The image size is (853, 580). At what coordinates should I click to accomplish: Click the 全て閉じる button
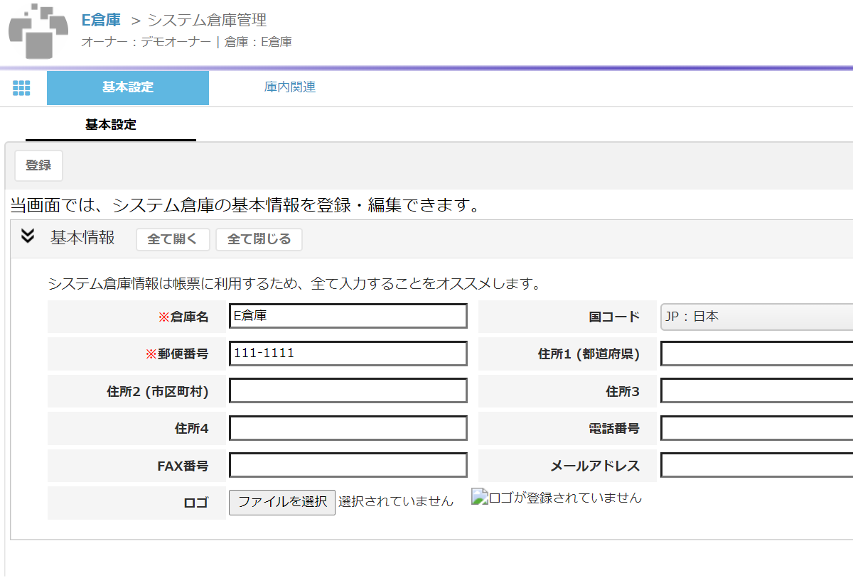coord(259,239)
